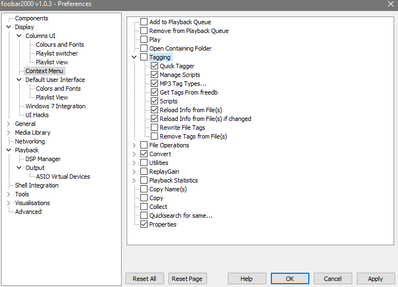Open the DSP Manager preferences page
The height and width of the screenshot is (287, 398).
pos(43,159)
